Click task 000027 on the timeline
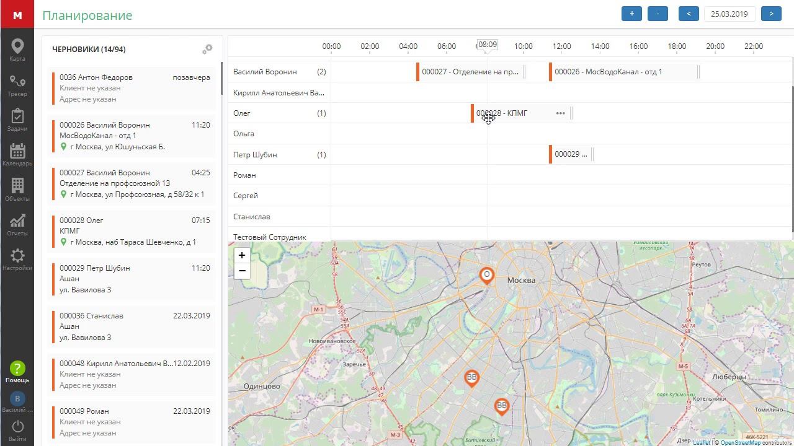This screenshot has width=794, height=446. coord(470,72)
